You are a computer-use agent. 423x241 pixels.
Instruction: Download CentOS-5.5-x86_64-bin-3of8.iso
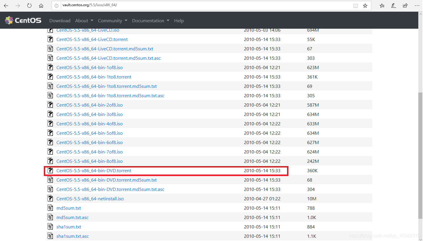pyautogui.click(x=90, y=114)
